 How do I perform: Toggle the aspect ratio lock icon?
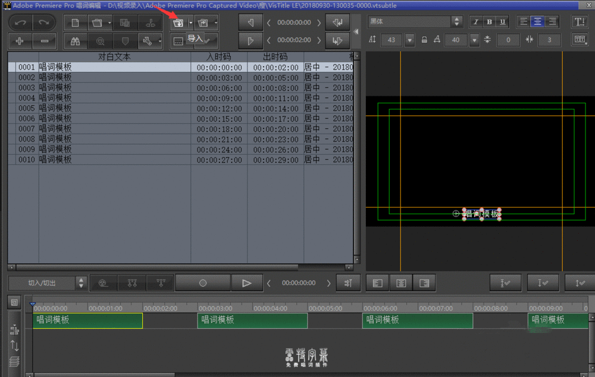click(424, 40)
